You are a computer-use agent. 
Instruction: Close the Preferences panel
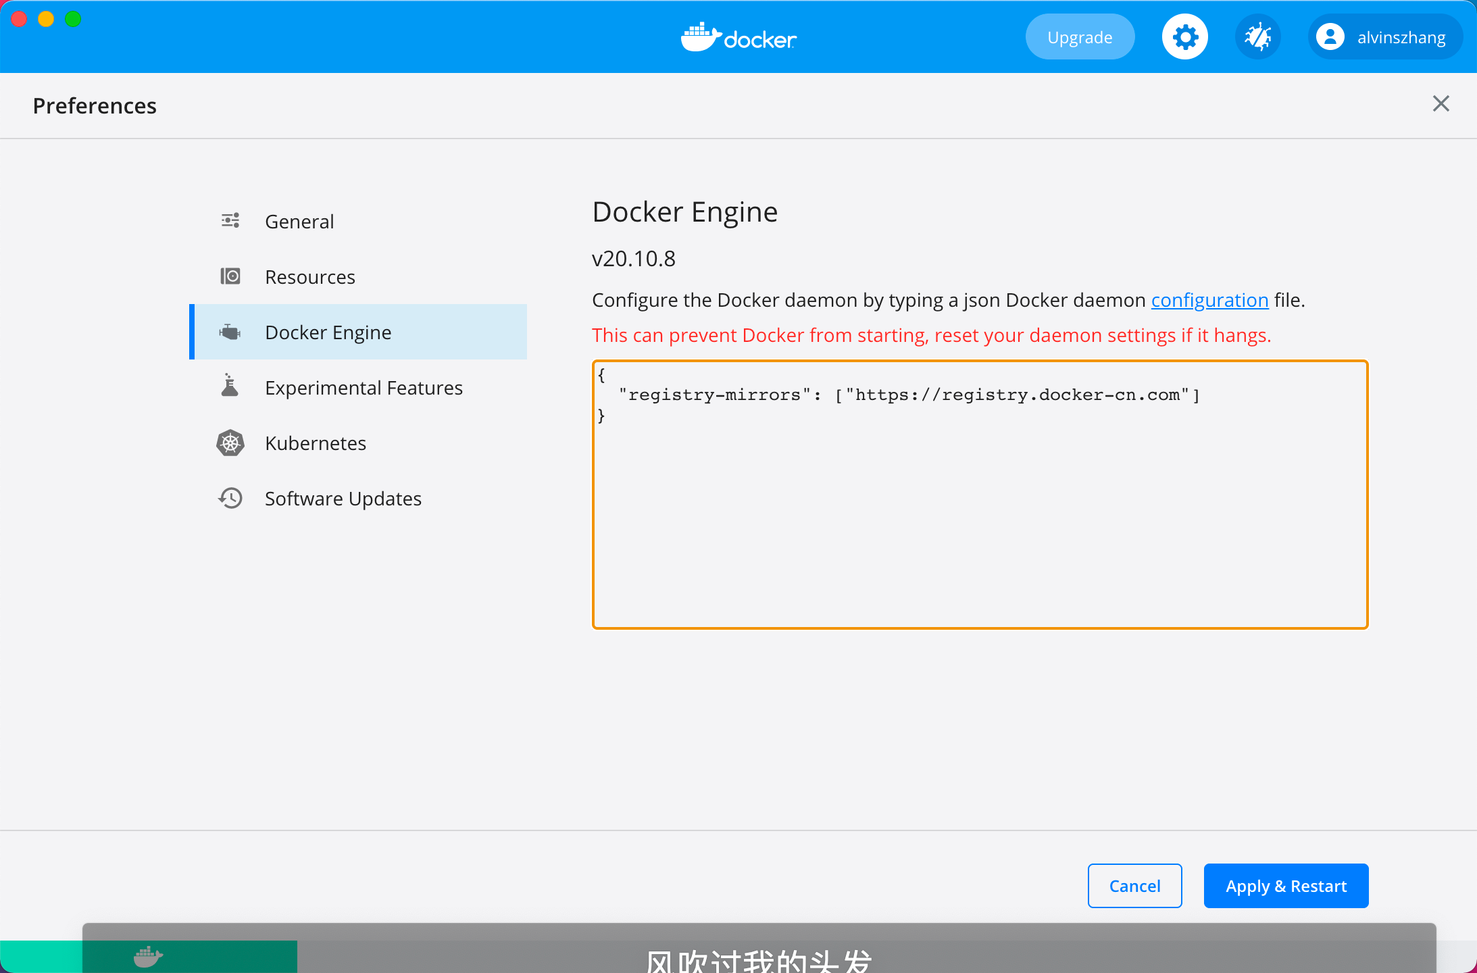click(x=1441, y=103)
